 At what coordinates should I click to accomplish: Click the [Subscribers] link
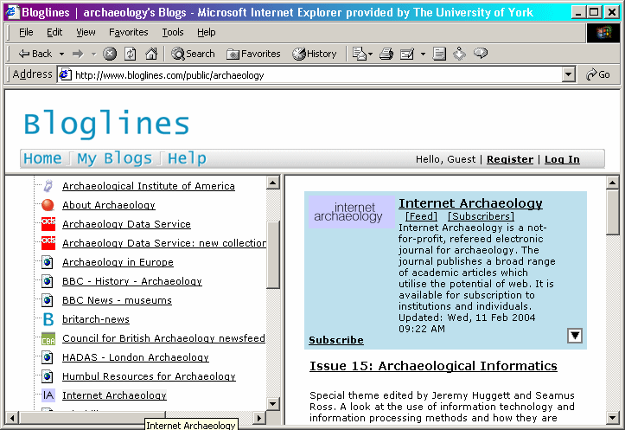pos(482,216)
